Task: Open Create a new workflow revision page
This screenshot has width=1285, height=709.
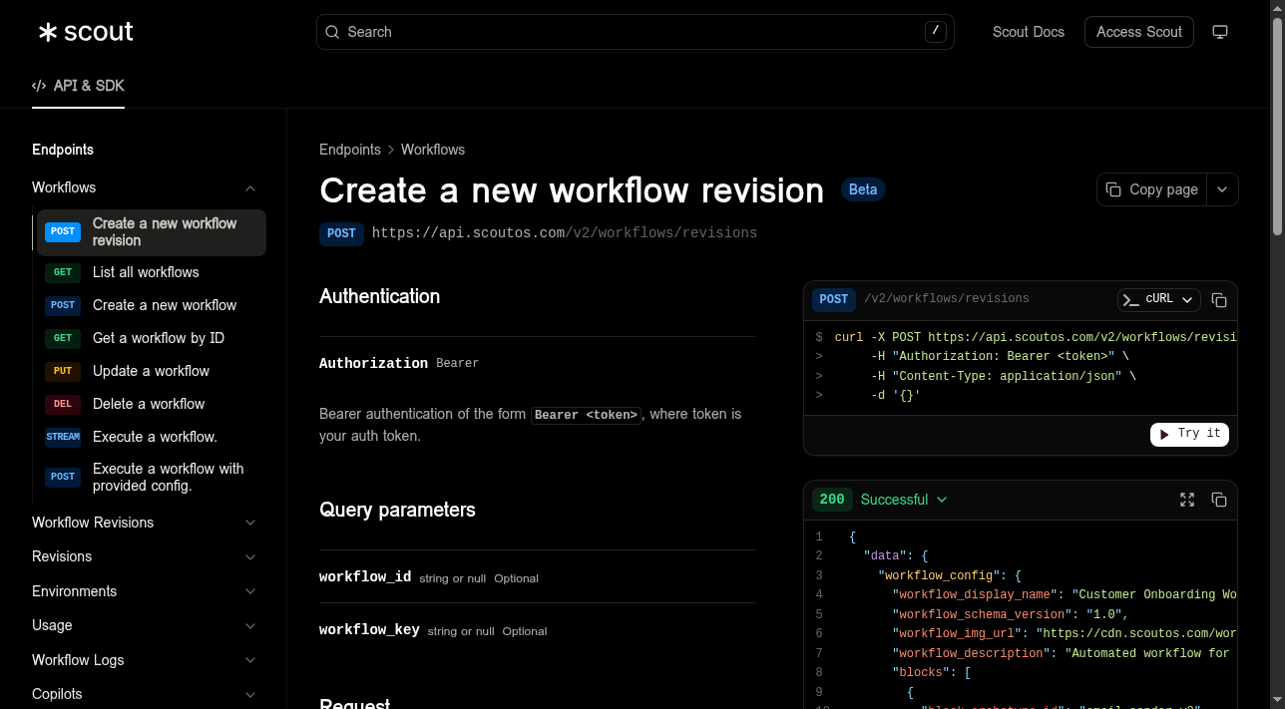Action: (152, 232)
